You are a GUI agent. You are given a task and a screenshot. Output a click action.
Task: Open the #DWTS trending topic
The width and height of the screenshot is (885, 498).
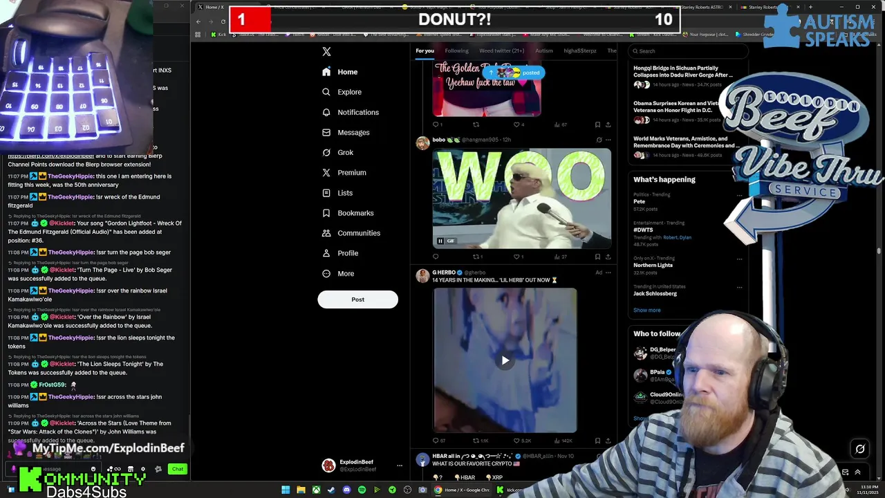pos(643,230)
